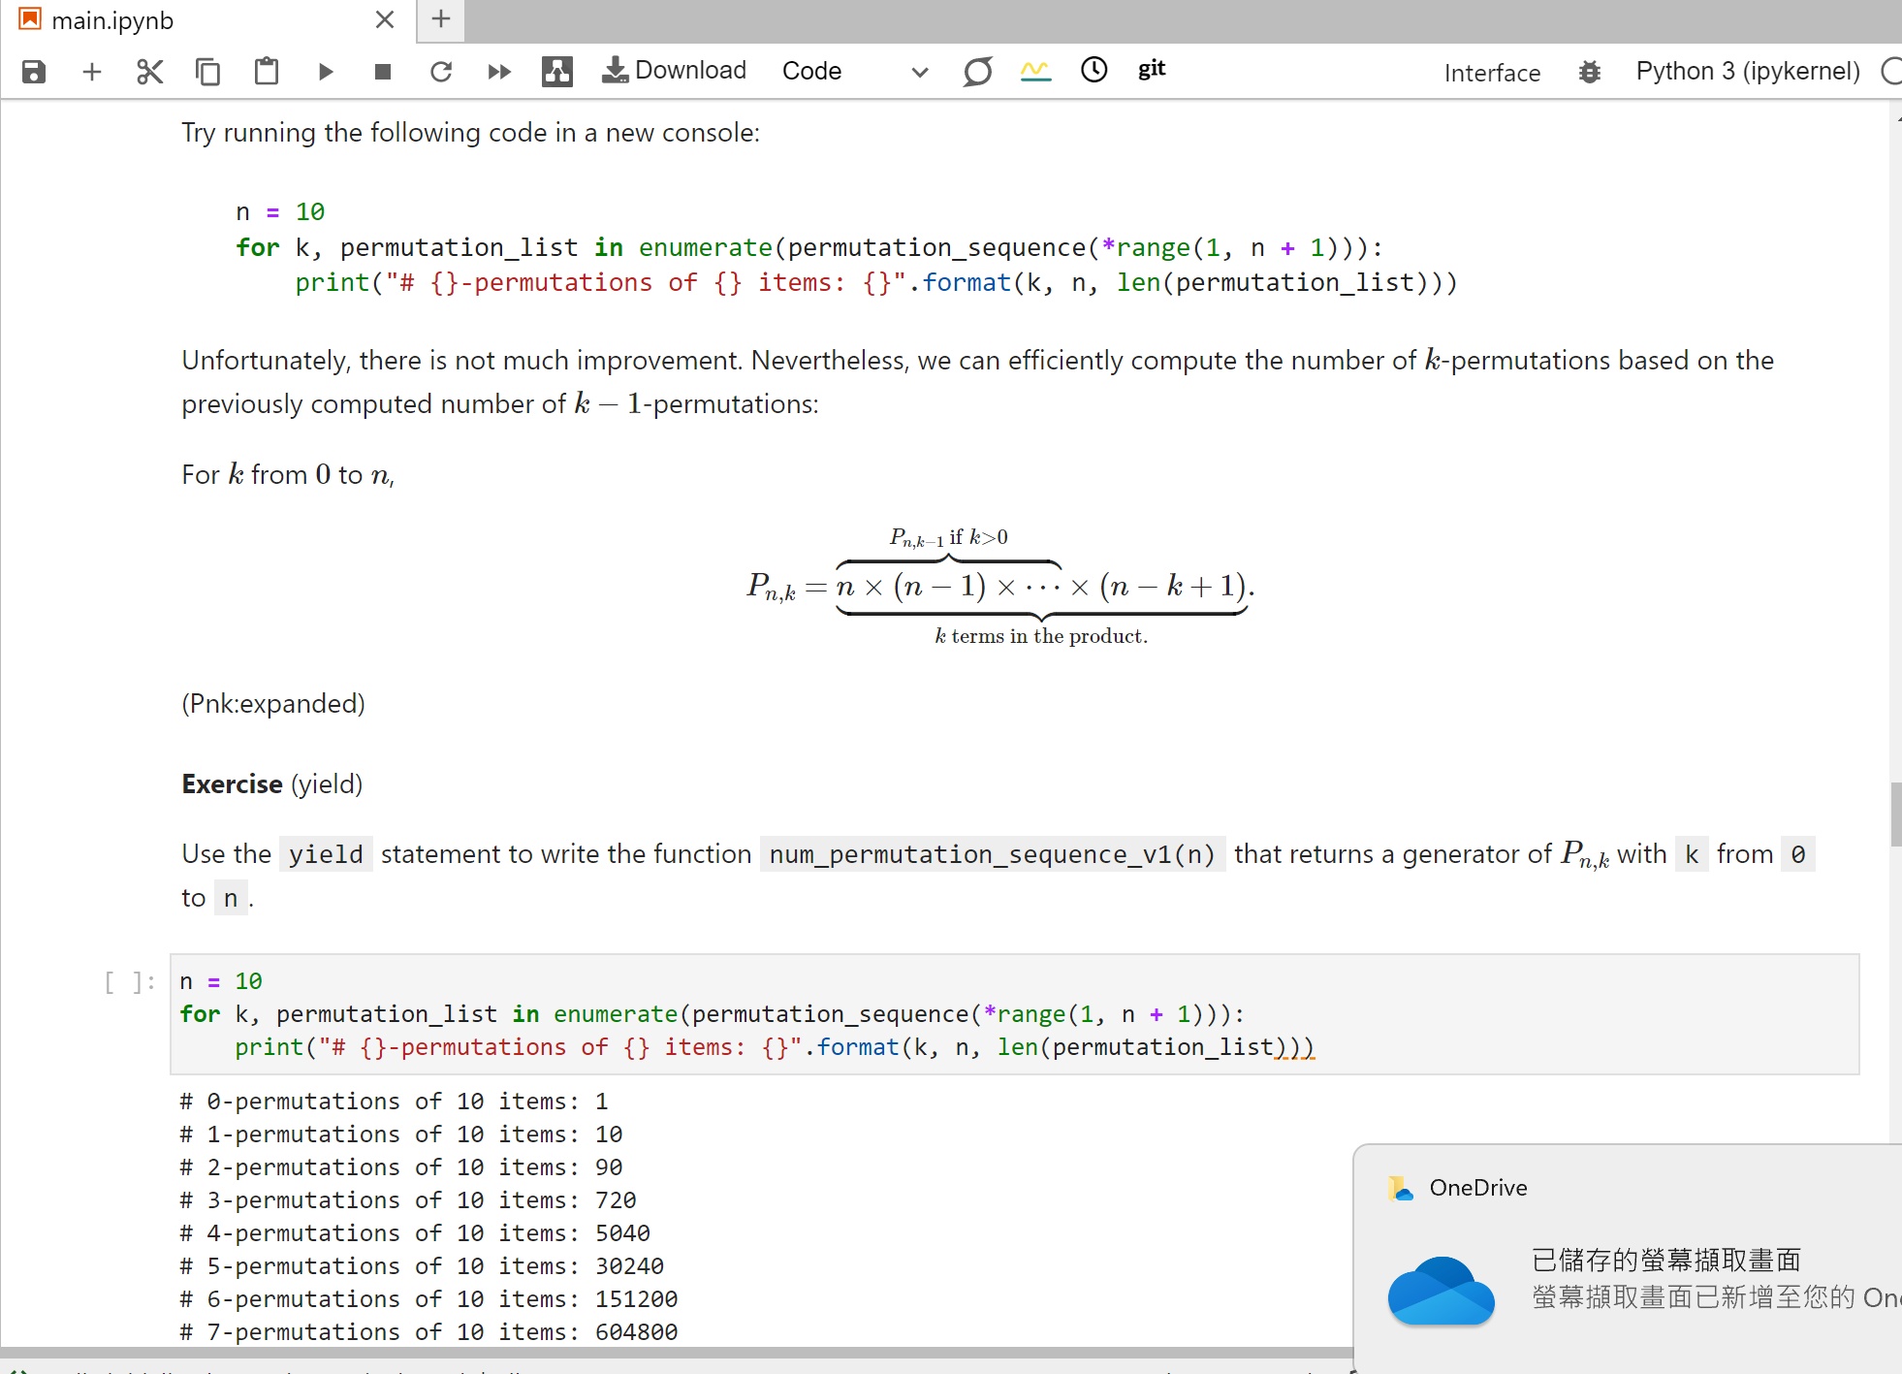Restart the kernel
Image resolution: width=1902 pixels, height=1374 pixels.
point(441,72)
